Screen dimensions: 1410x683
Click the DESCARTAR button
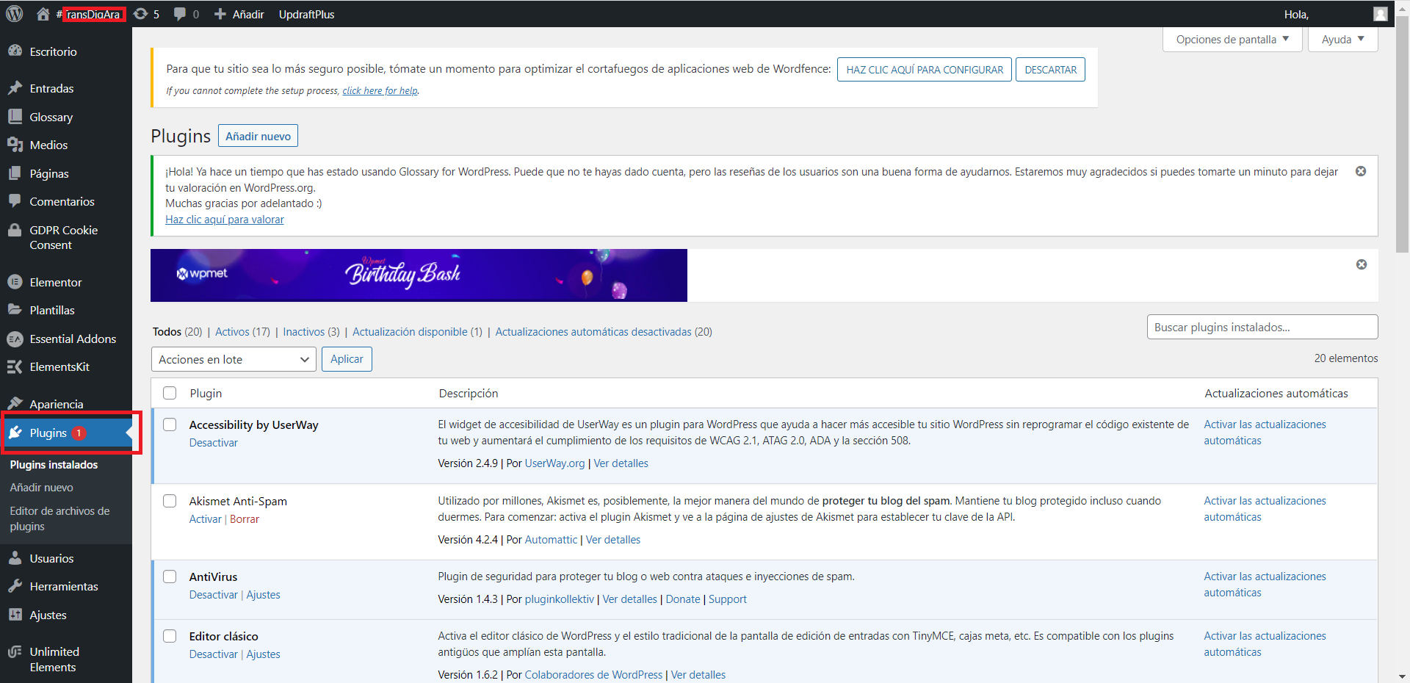click(x=1050, y=70)
